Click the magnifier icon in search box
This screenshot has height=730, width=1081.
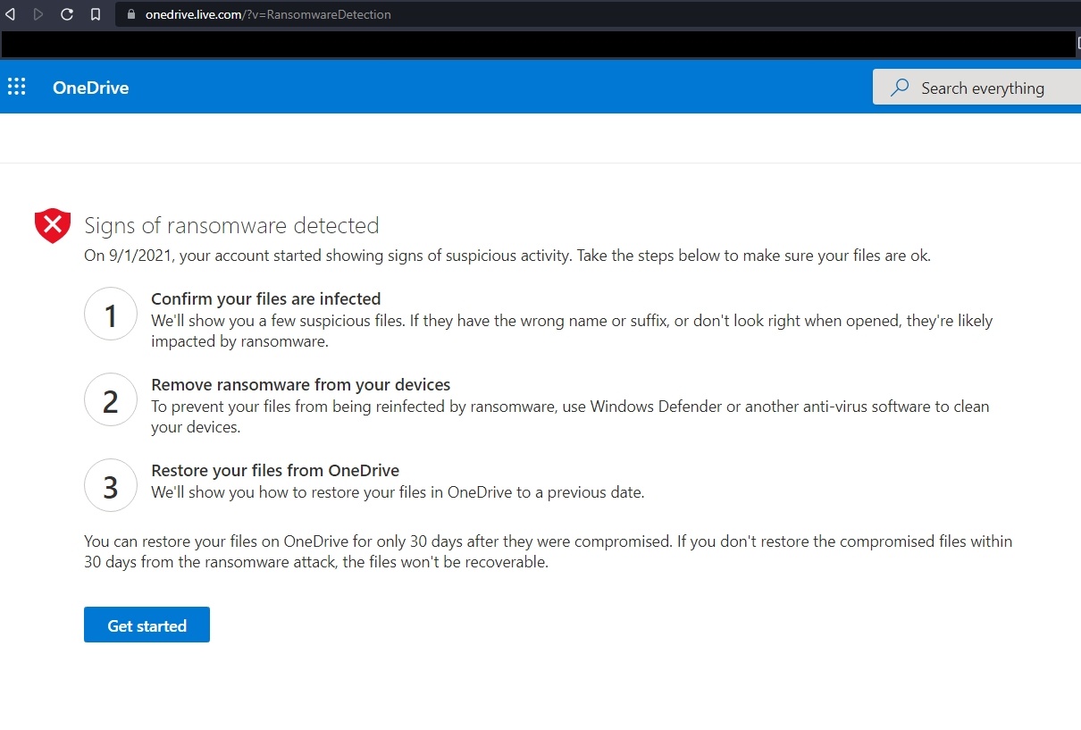(x=901, y=88)
